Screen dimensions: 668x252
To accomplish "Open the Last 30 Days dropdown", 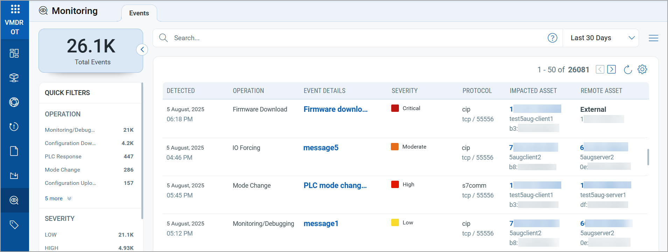I will (x=601, y=38).
